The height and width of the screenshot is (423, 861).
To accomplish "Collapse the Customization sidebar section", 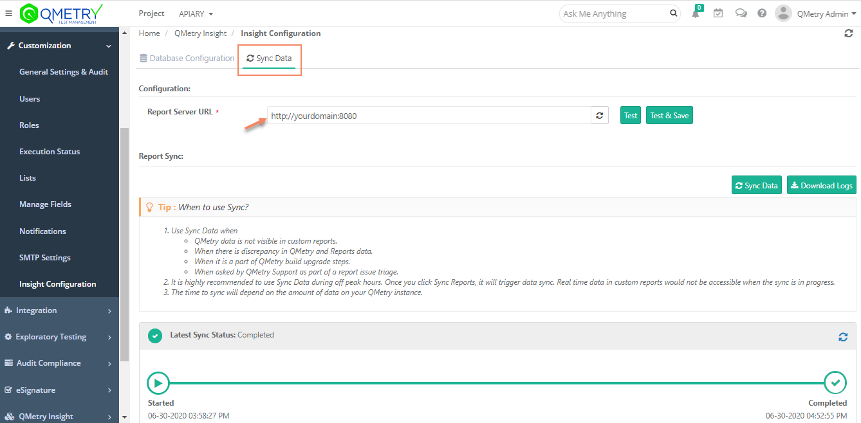I will pyautogui.click(x=59, y=46).
